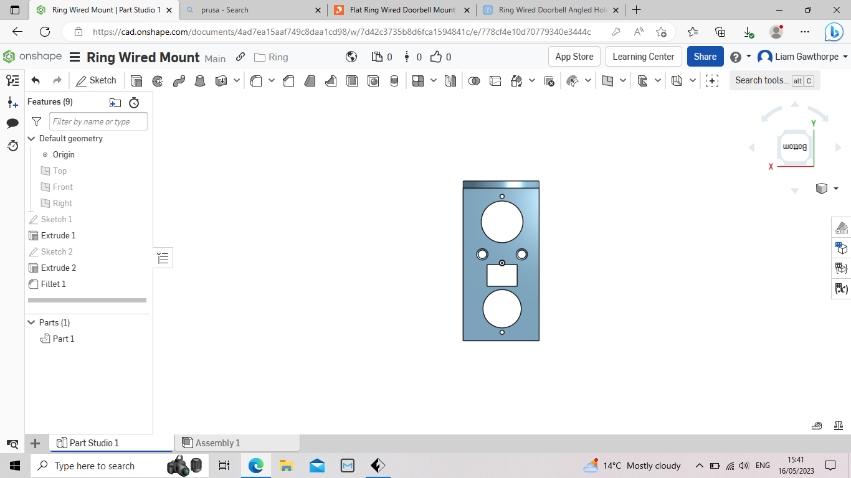Click the Sketch button
This screenshot has height=478, width=851.
click(96, 80)
